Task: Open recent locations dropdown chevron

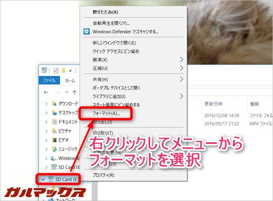Action: pyautogui.click(x=67, y=92)
